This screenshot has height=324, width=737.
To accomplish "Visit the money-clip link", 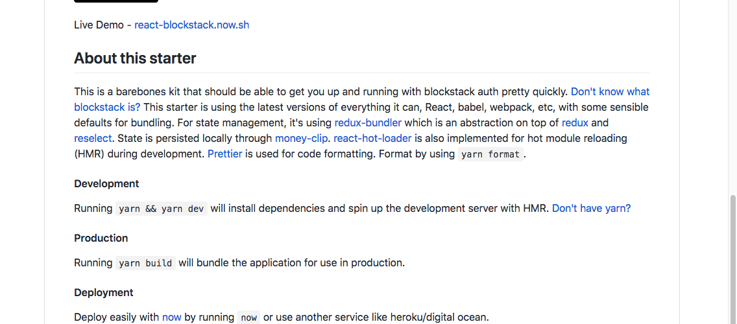I will (301, 138).
